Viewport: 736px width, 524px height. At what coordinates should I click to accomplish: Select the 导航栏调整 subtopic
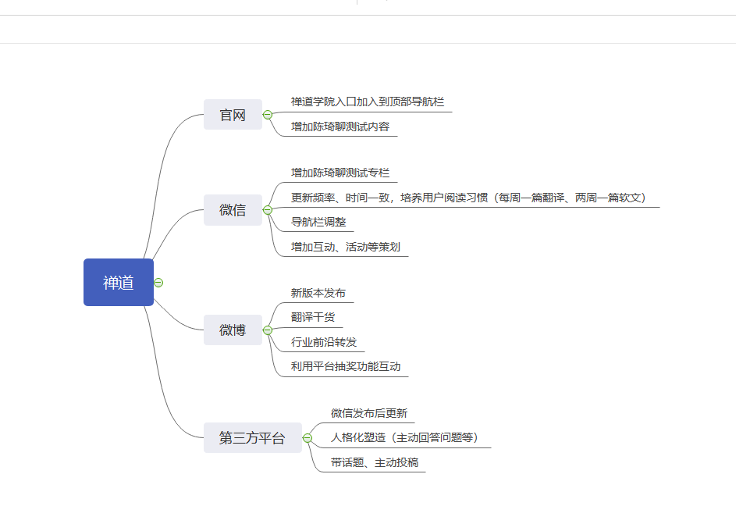coord(318,222)
